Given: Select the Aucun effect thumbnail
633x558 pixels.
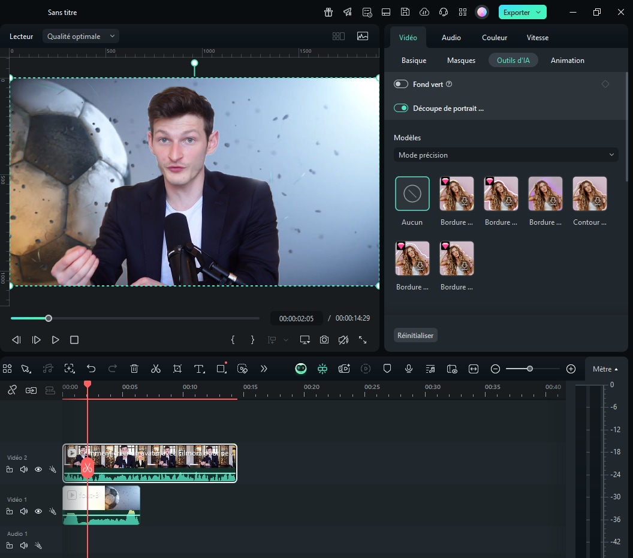Looking at the screenshot, I should 412,194.
